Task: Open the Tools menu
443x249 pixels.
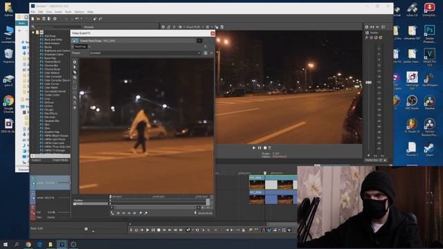Action: pos(68,12)
